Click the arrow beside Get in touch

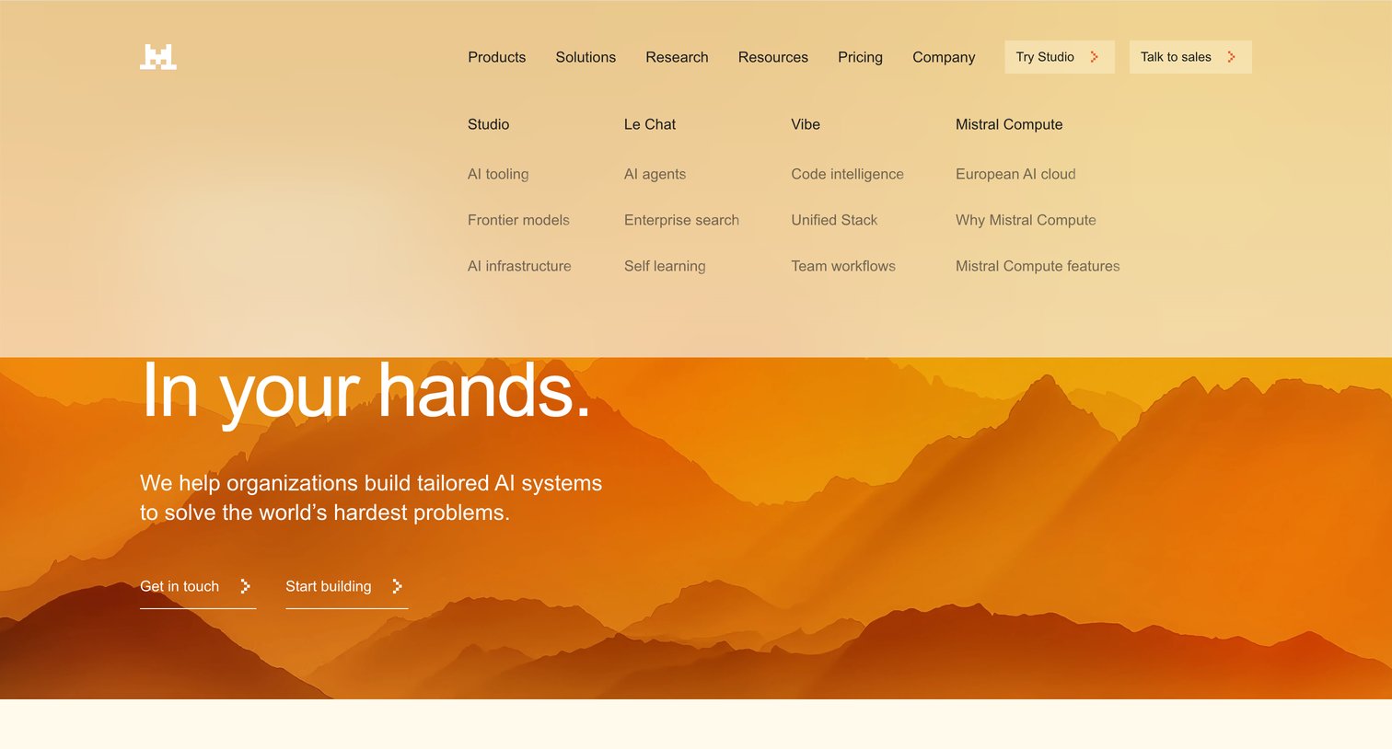coord(245,586)
